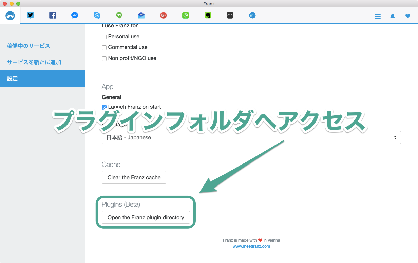Open the Evernote service tab
This screenshot has width=418, height=263.
[x=208, y=15]
